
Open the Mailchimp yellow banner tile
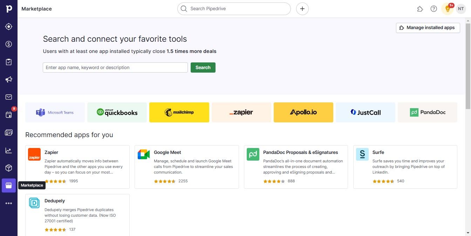pos(179,113)
